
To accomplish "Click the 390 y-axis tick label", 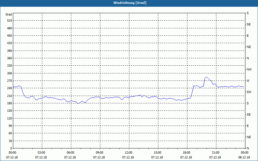I will click(x=10, y=51).
